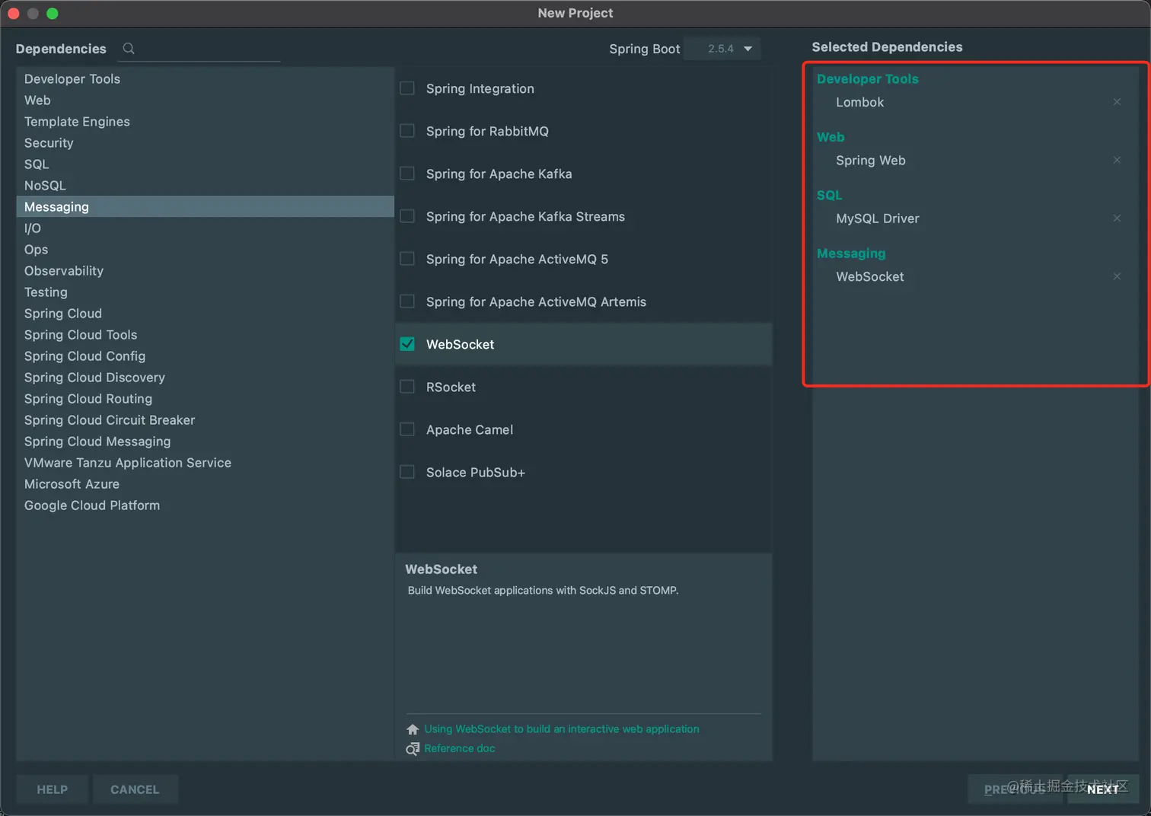
Task: Remove Lombok from selected dependencies
Action: [x=1117, y=102]
